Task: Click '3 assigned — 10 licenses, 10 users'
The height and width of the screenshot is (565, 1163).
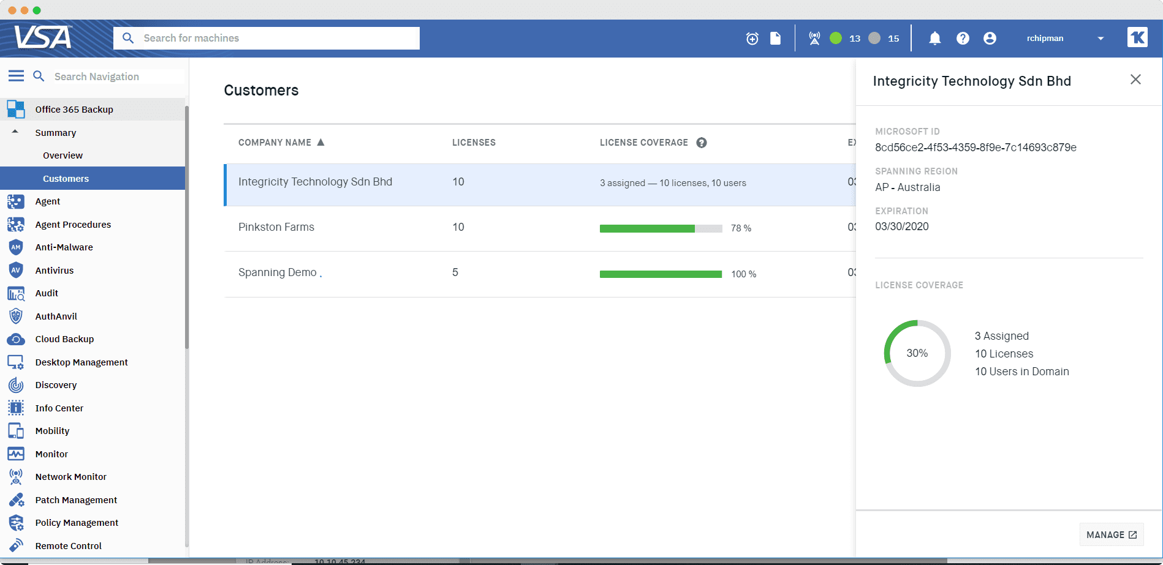Action: (x=673, y=183)
